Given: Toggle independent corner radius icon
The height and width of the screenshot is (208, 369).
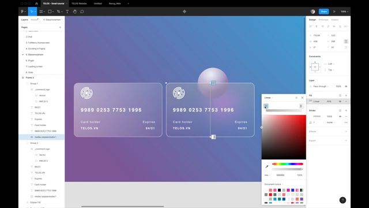Looking at the screenshot, I should 346,47.
